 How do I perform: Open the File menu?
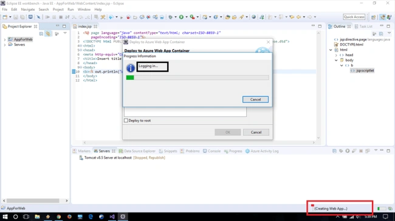tap(5, 10)
